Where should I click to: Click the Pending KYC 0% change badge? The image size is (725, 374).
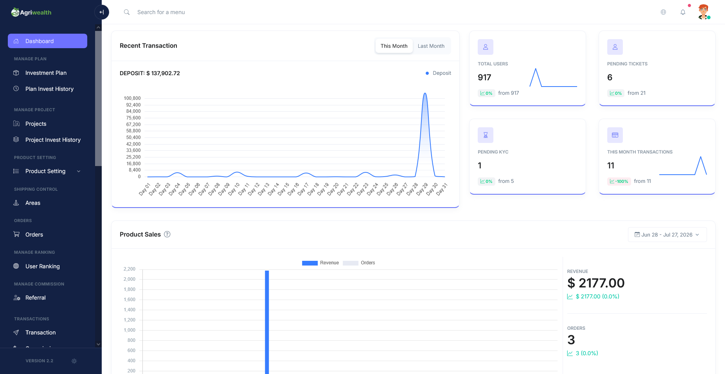486,181
